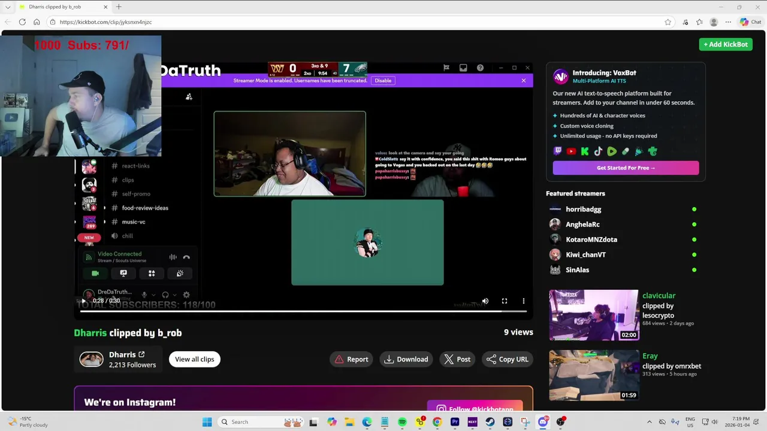Expand the tab list chevron
The image size is (767, 431).
[8, 7]
